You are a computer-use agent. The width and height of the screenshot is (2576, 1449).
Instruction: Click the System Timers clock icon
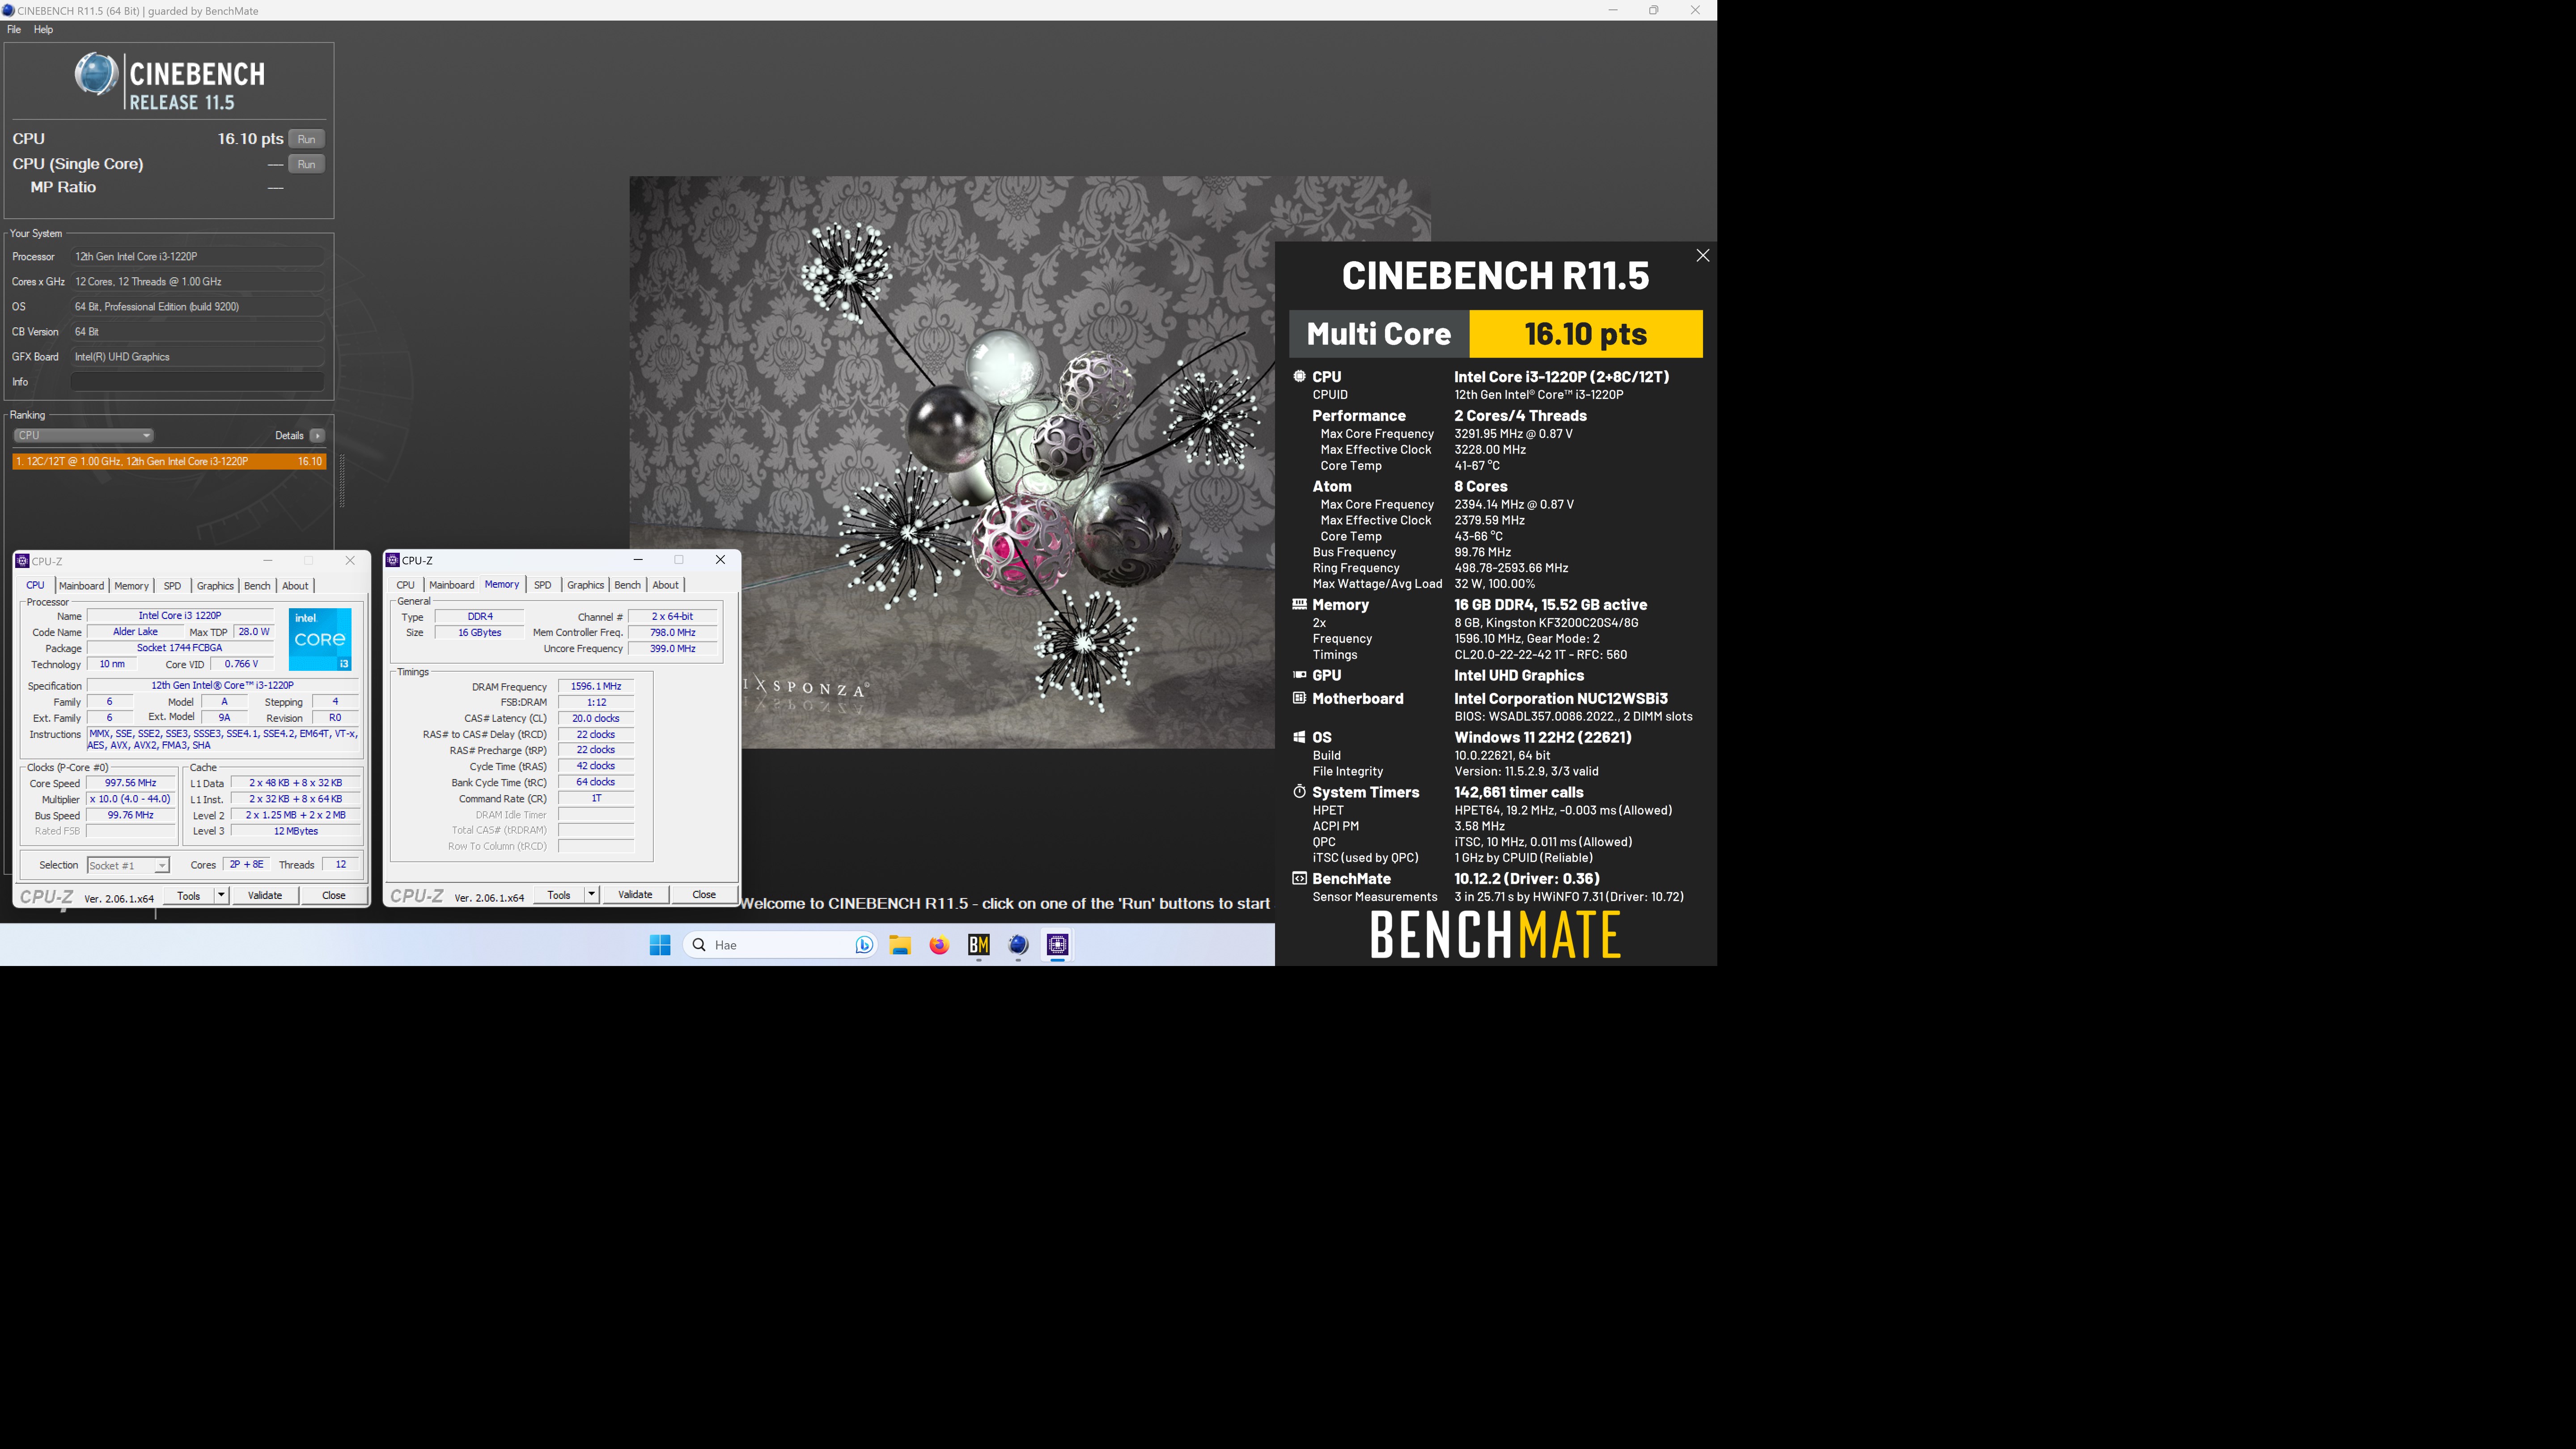[1299, 792]
